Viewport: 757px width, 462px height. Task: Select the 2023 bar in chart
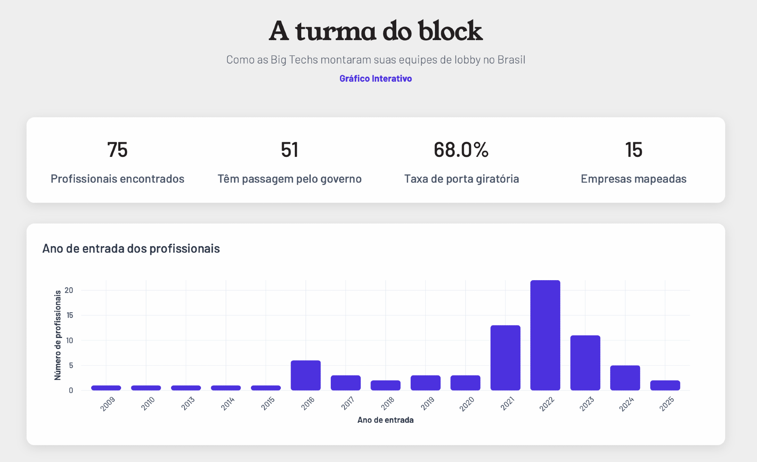tap(585, 363)
